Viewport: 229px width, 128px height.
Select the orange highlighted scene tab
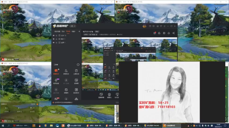[x=68, y=31]
